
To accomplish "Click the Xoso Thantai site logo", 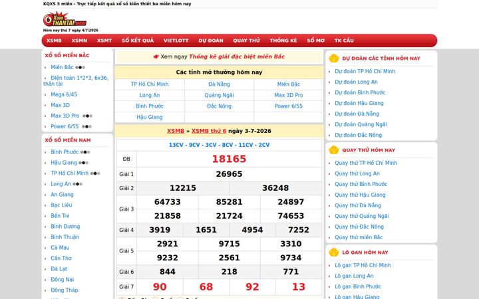I will point(65,19).
